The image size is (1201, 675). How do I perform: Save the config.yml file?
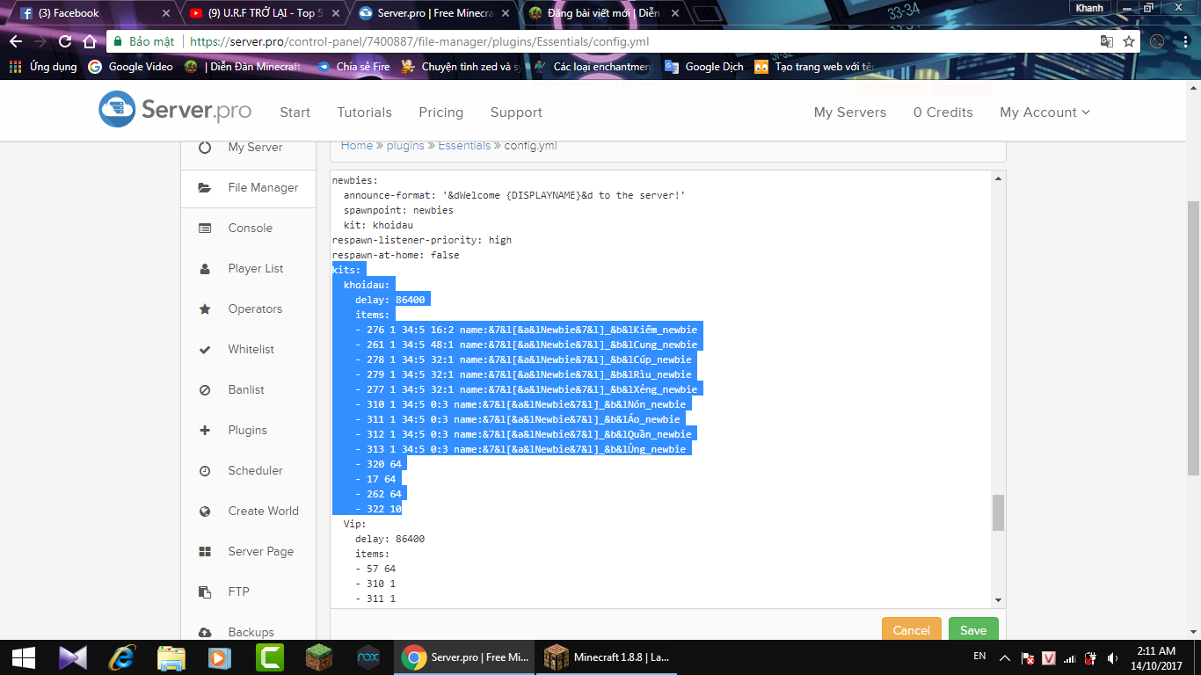point(973,630)
